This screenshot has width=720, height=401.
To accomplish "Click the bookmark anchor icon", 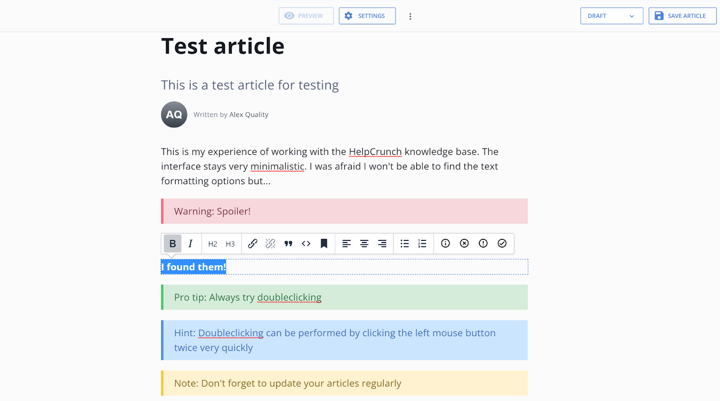I will (x=324, y=243).
